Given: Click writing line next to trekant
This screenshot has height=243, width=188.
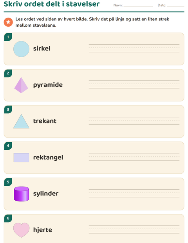Looking at the screenshot, I should (134, 121).
